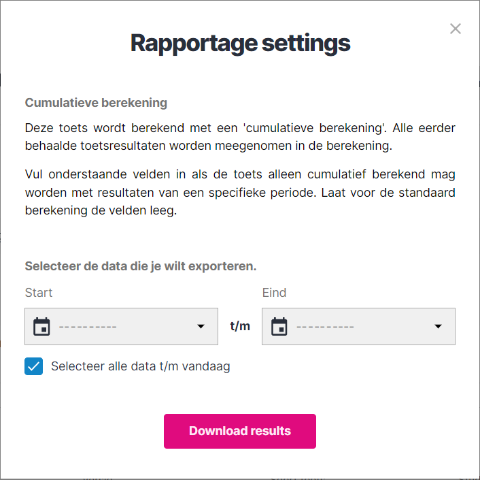
Task: Click the sentence starting 'Deze toets wordt berekend'
Action: click(x=204, y=128)
